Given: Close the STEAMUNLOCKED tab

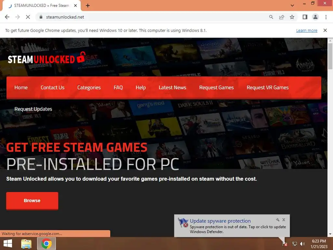Looking at the screenshot, I should (75, 6).
